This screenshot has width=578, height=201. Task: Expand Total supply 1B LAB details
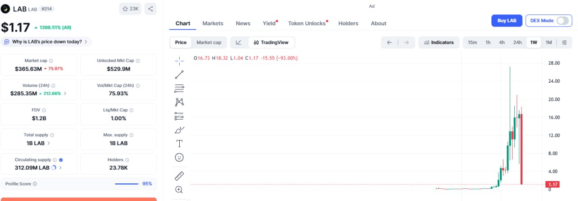38,143
